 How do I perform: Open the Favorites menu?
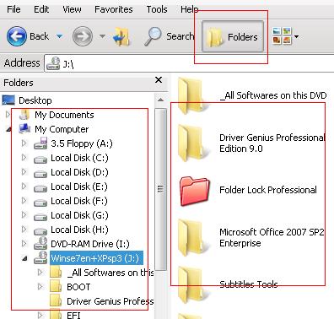pos(114,9)
